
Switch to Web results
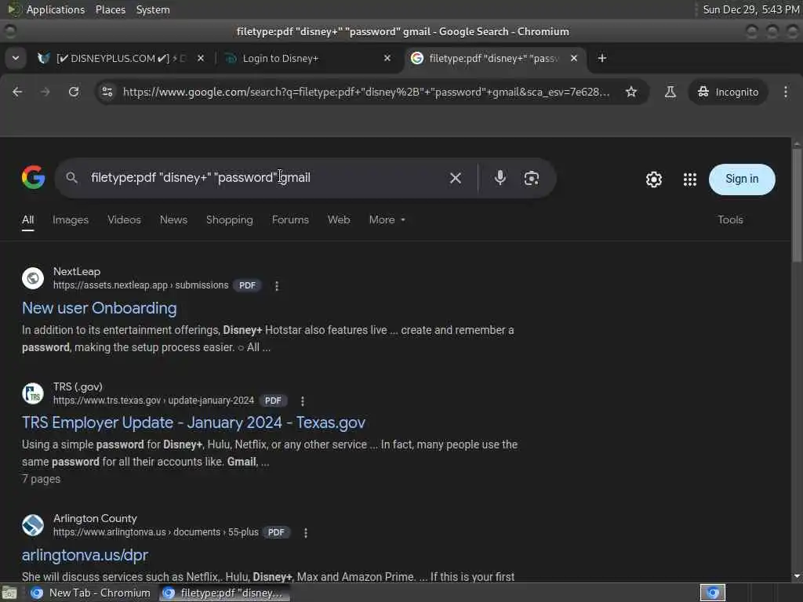click(339, 220)
